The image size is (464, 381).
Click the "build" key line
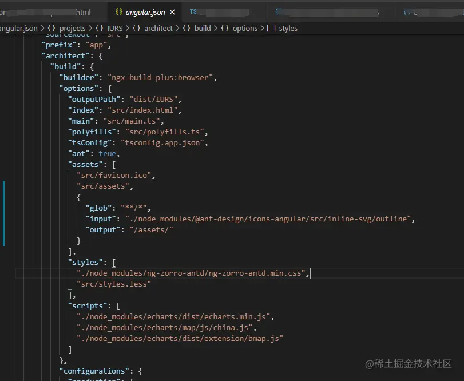pos(72,67)
